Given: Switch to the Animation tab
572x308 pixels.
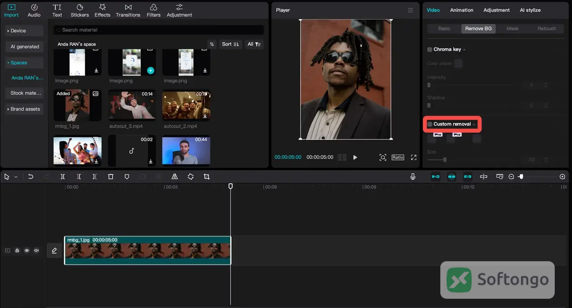Looking at the screenshot, I should point(461,10).
